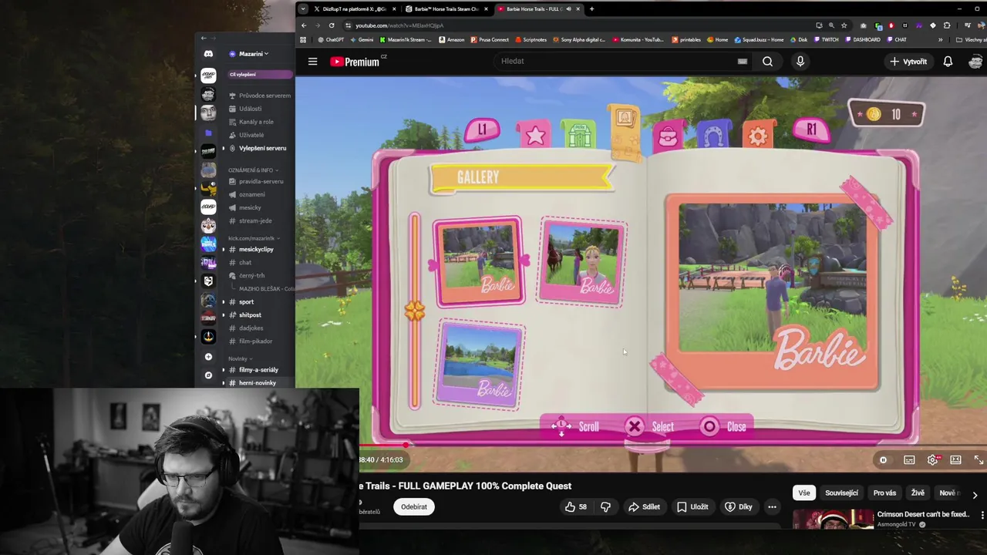This screenshot has width=987, height=555.
Task: Expand Mazarini server name dropdown
Action: tap(250, 54)
